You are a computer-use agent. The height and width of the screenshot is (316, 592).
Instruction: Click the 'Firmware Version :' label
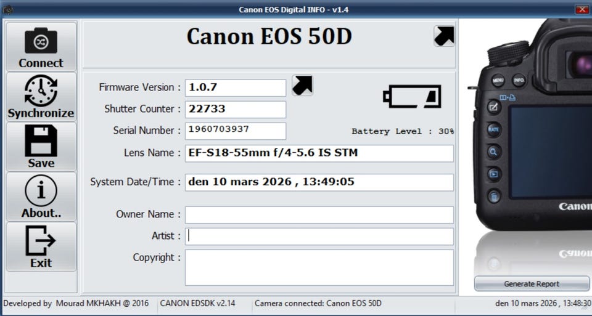pyautogui.click(x=140, y=87)
